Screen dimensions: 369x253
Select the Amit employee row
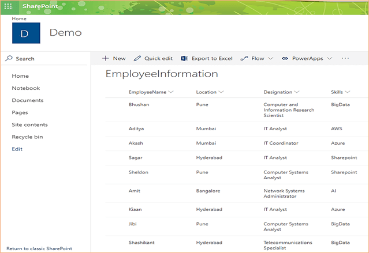[x=237, y=193]
